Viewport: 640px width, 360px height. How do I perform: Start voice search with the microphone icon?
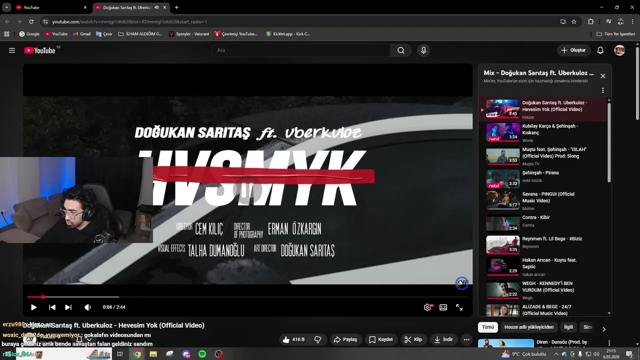[x=423, y=50]
